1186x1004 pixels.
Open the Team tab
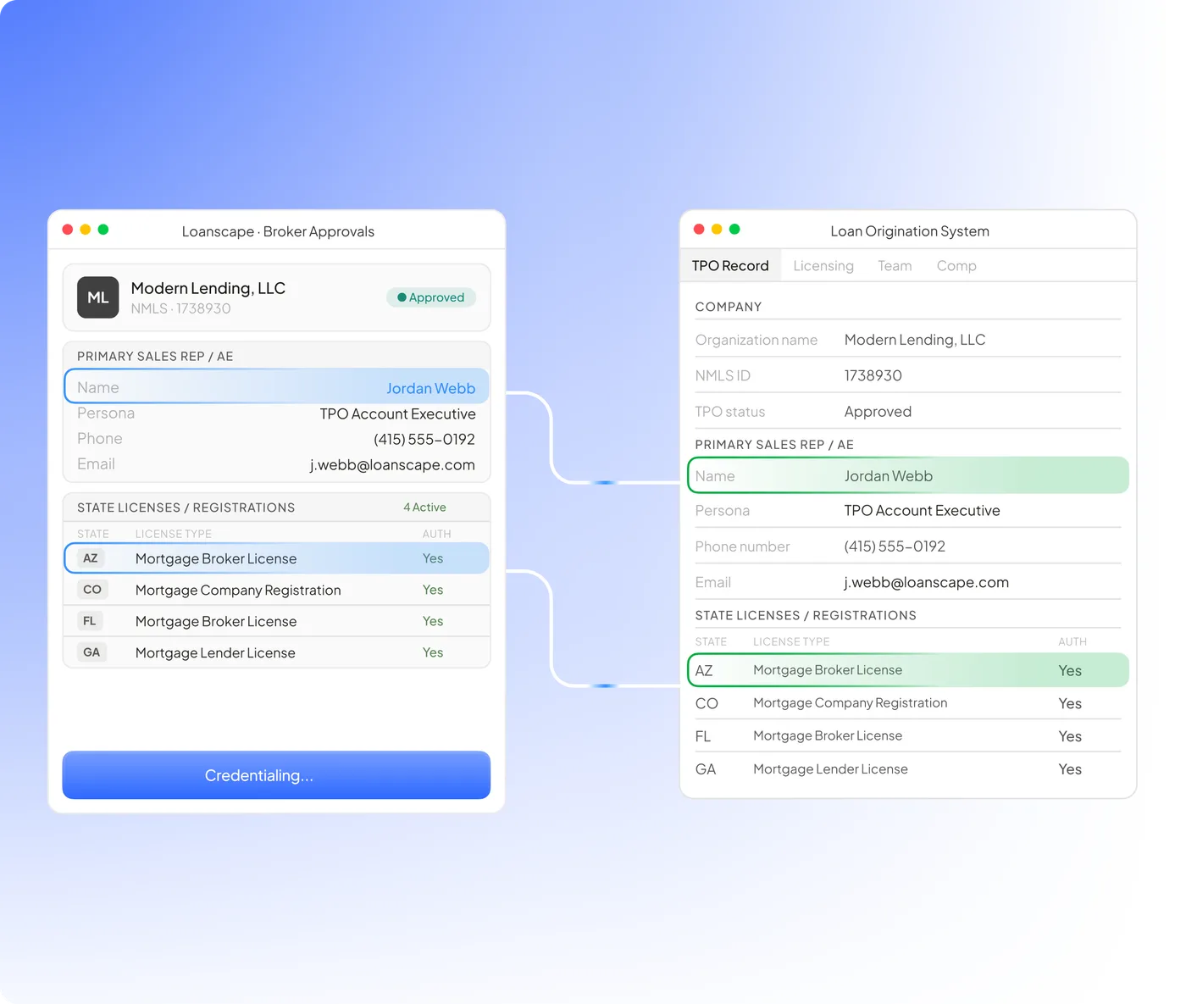tap(895, 266)
